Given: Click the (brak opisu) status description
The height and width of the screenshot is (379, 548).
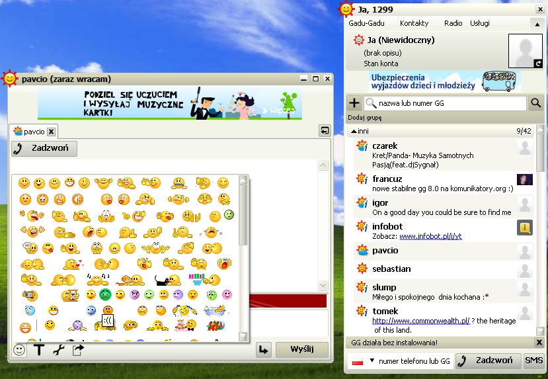Looking at the screenshot, I should coord(382,53).
